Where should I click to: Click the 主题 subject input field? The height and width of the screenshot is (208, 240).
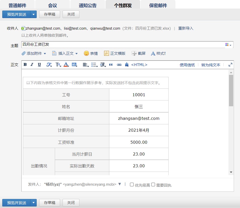coord(123,44)
